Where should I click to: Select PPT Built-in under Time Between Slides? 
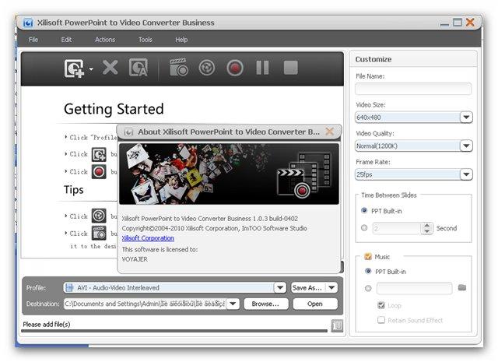pyautogui.click(x=364, y=211)
